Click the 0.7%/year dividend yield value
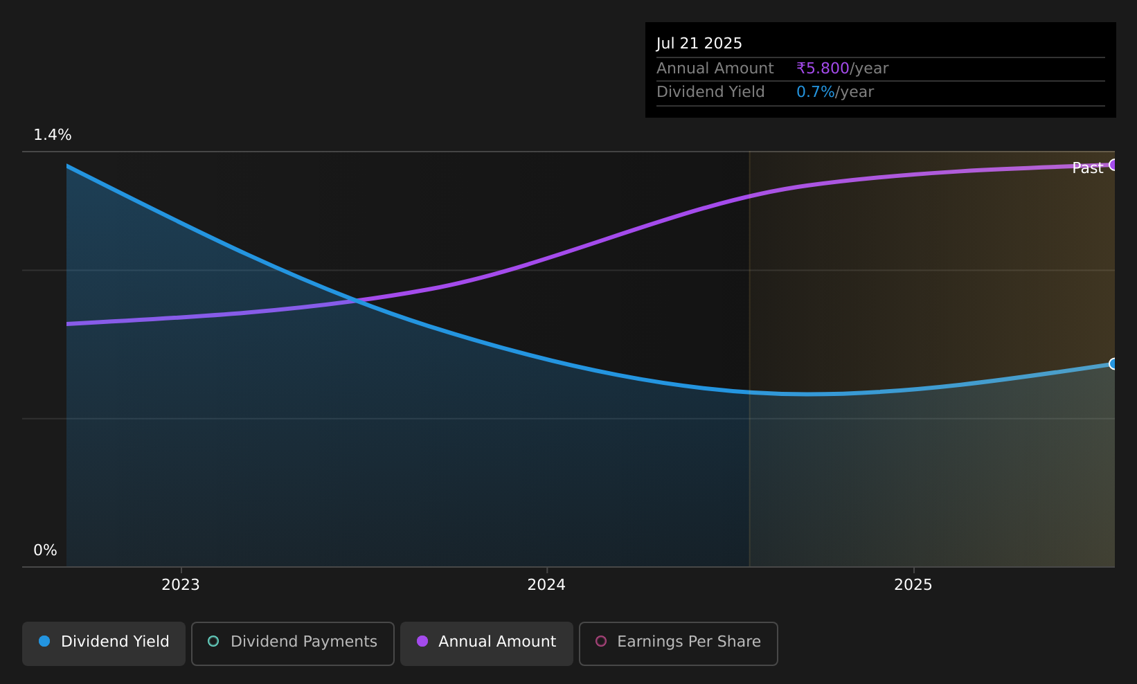The width and height of the screenshot is (1137, 684). tap(835, 92)
